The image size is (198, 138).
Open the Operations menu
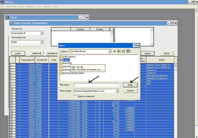click(x=11, y=6)
